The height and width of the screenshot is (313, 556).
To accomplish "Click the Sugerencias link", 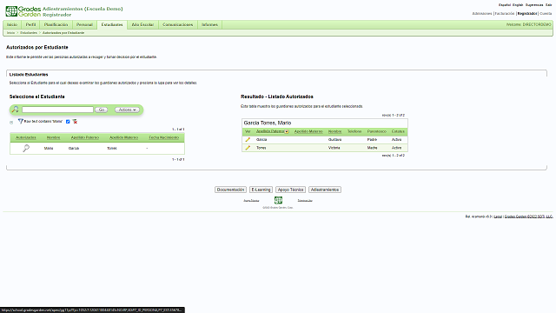I will point(534,5).
